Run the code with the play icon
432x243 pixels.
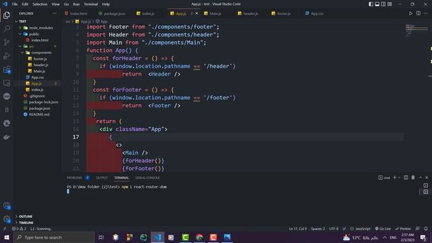(x=410, y=13)
